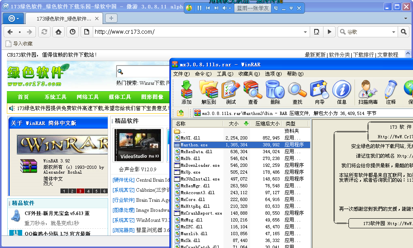Open the 工具(S) menu in WinRAR
Image resolution: width=413 pixels, height=248 pixels.
click(225, 74)
